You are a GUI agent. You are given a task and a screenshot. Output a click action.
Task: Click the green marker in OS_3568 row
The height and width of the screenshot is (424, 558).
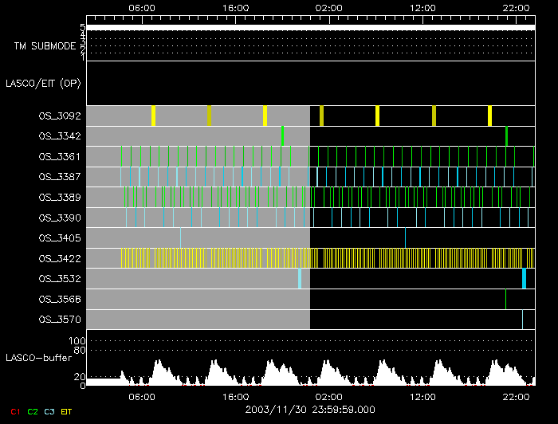point(505,299)
